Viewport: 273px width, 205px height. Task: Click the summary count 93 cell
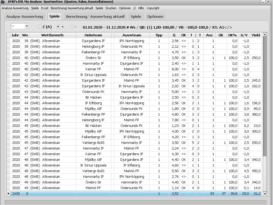[209, 193]
